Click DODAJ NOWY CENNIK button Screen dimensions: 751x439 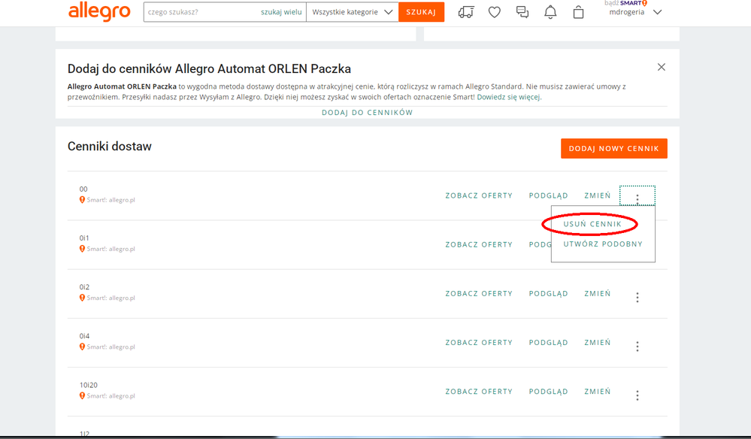[x=613, y=148]
